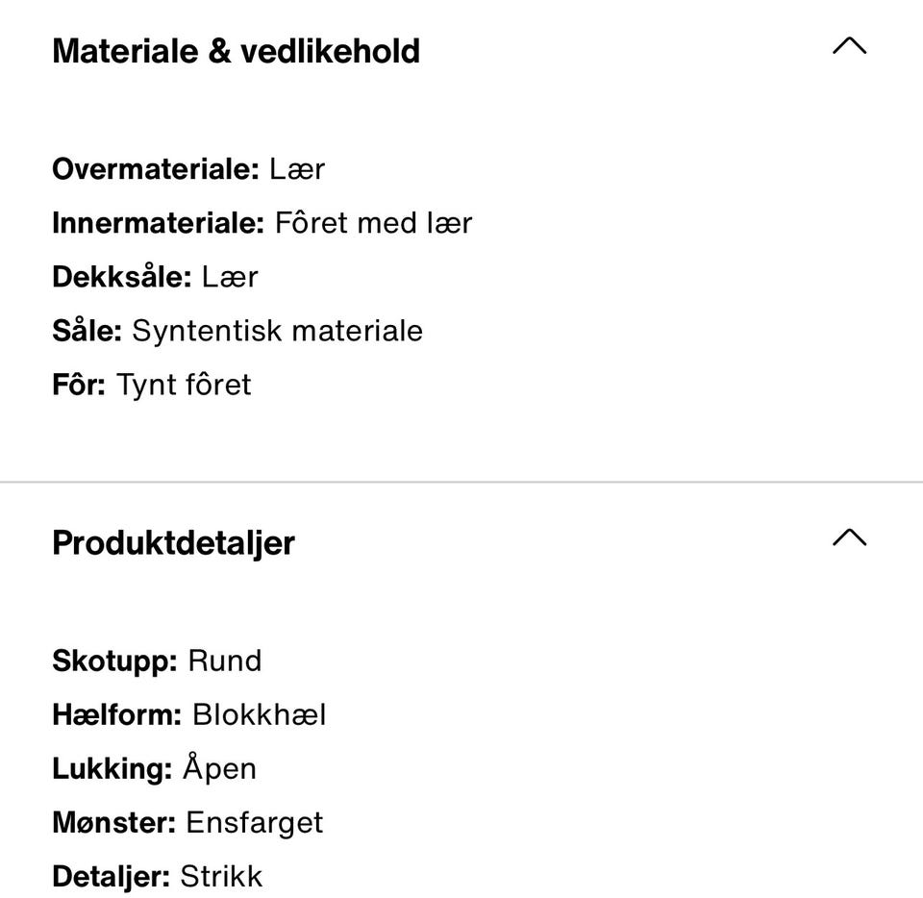Select the Fôr: Tynt fôret line
Viewport: 923px width, 898px height.
[152, 384]
